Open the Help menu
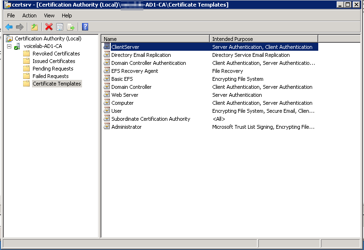 [x=66, y=16]
